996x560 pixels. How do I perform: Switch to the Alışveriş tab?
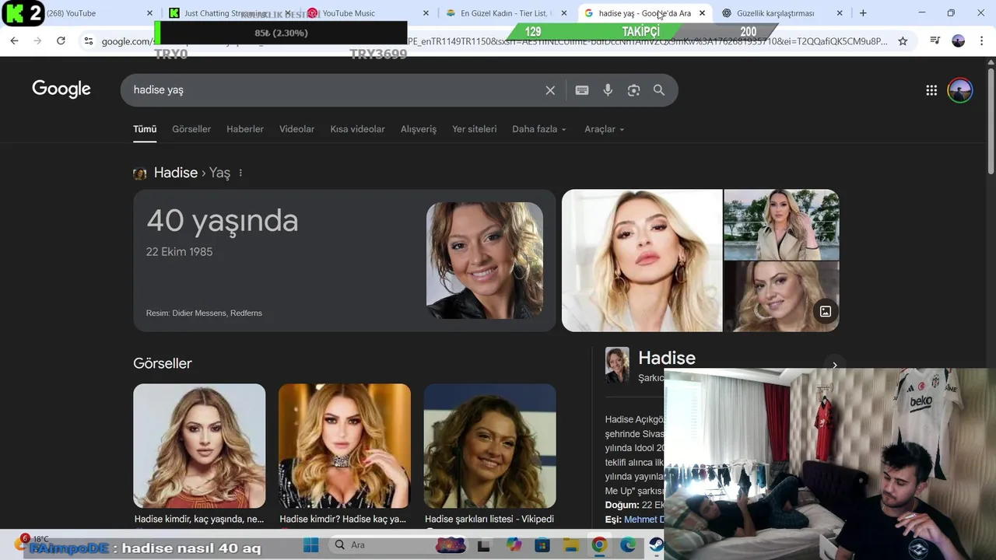click(419, 129)
